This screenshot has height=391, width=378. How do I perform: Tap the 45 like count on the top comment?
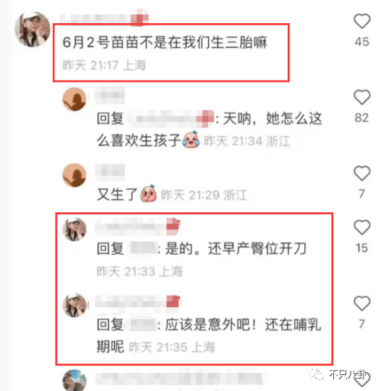click(x=362, y=42)
